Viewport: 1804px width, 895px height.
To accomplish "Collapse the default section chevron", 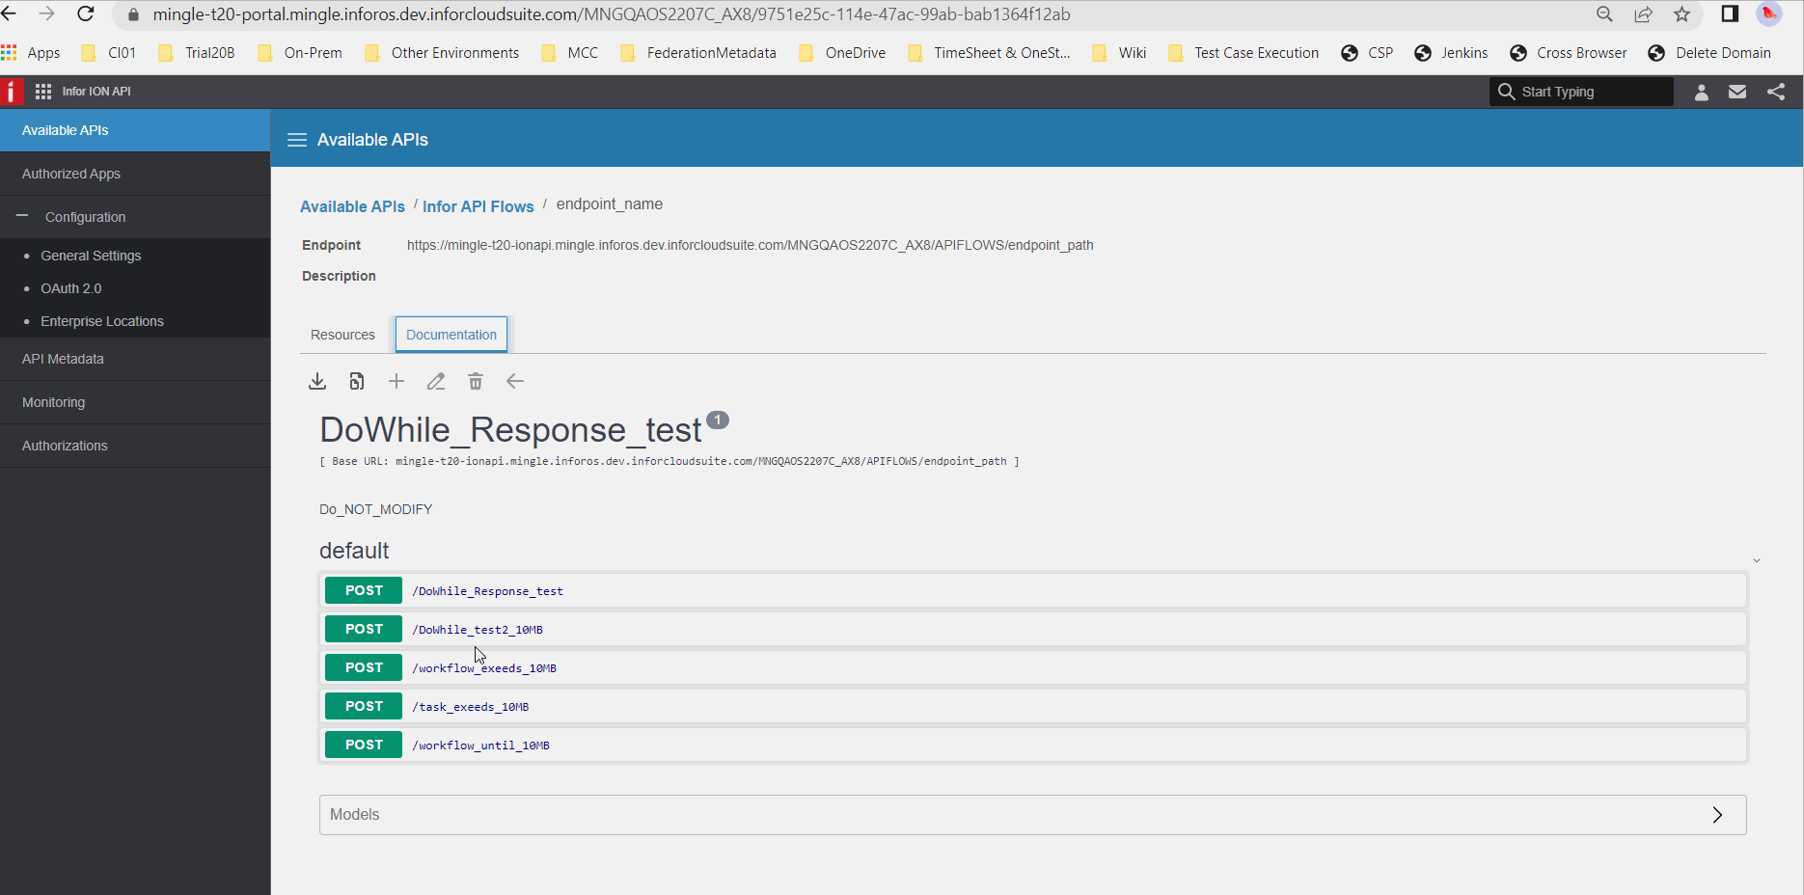I will [x=1757, y=560].
